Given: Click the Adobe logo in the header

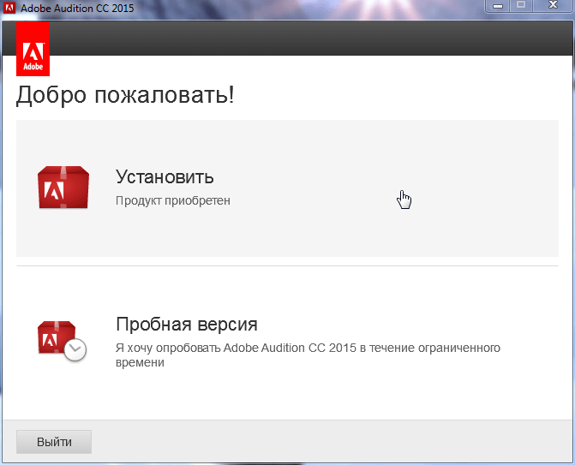Looking at the screenshot, I should point(33,49).
